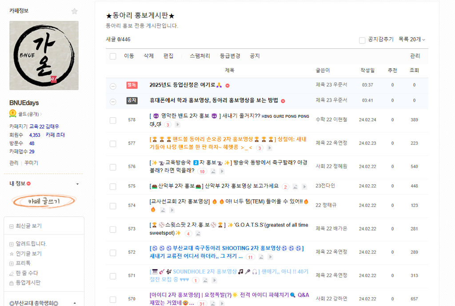Open the 알려드립니다 board
The width and height of the screenshot is (455, 306).
point(31,244)
